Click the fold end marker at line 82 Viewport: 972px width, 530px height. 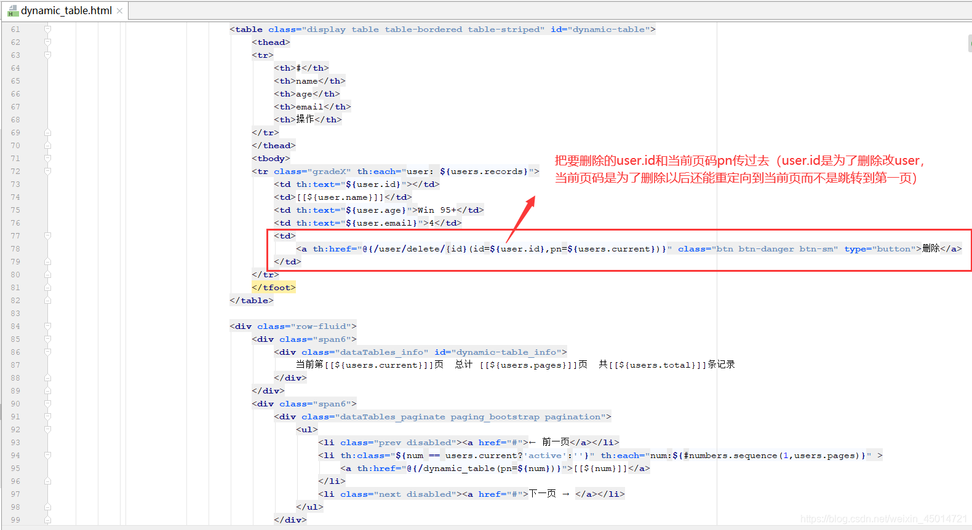tap(47, 300)
